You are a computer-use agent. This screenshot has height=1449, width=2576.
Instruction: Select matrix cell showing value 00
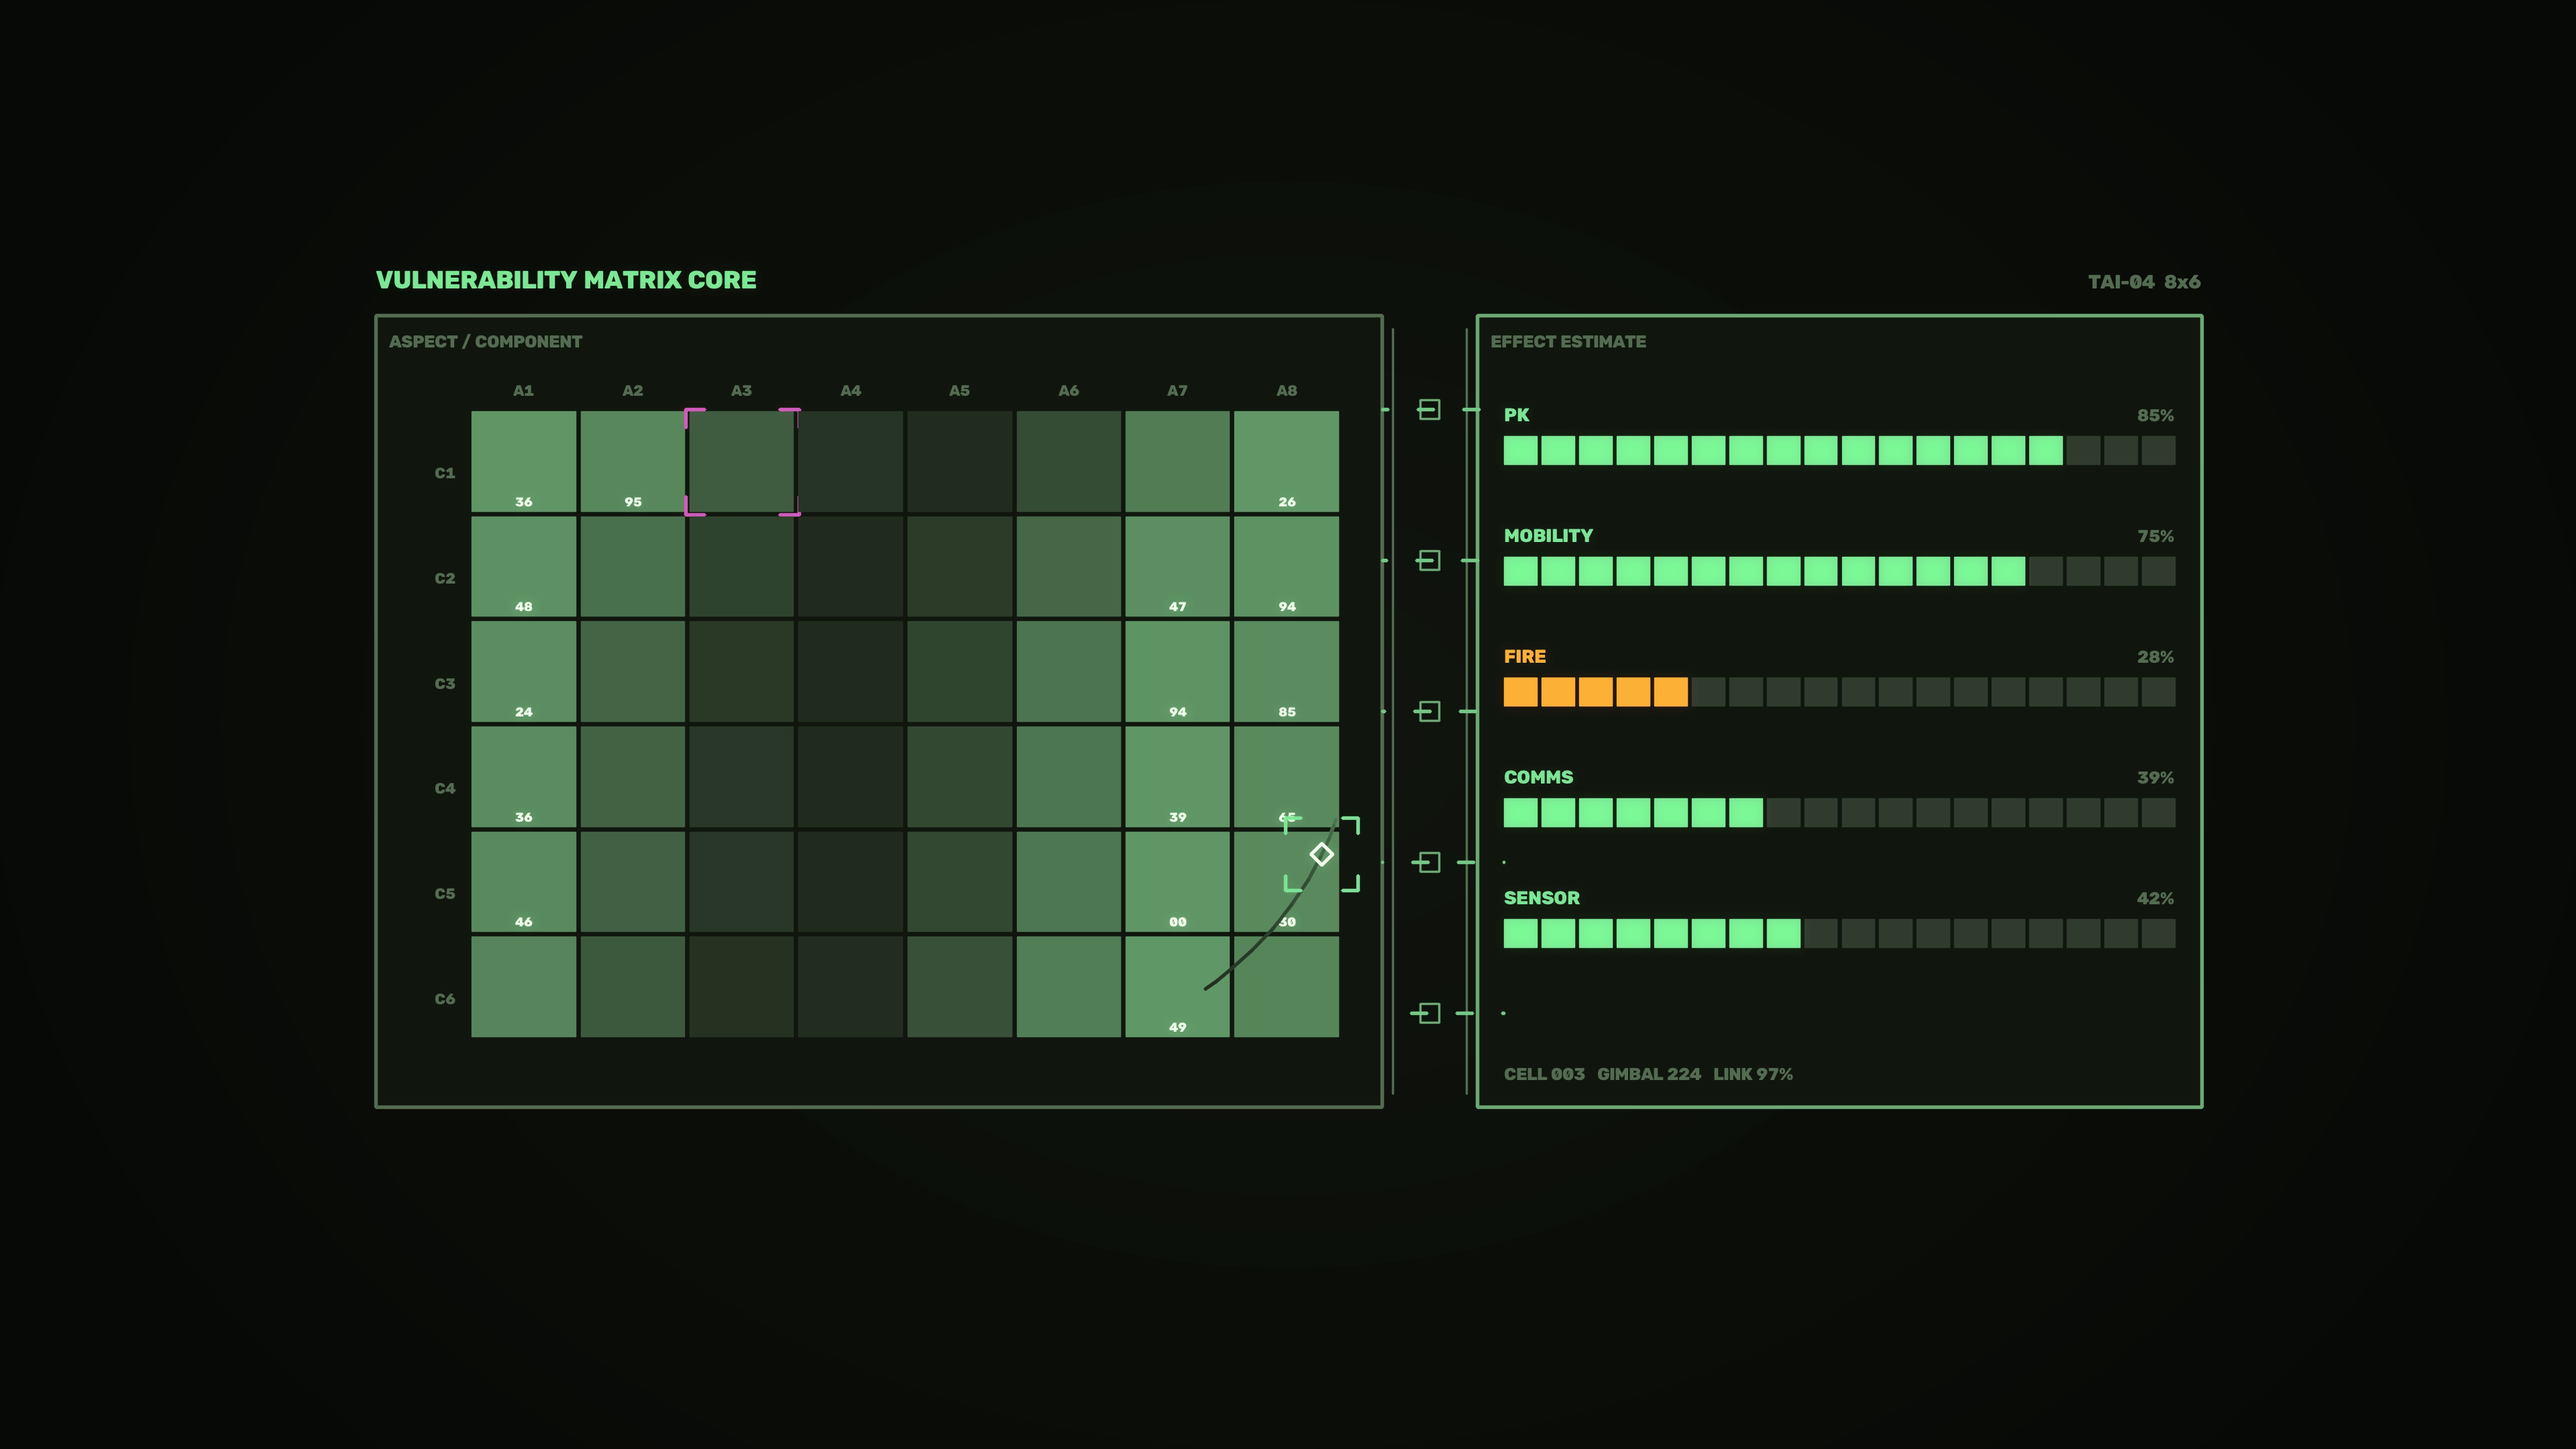tap(1177, 882)
